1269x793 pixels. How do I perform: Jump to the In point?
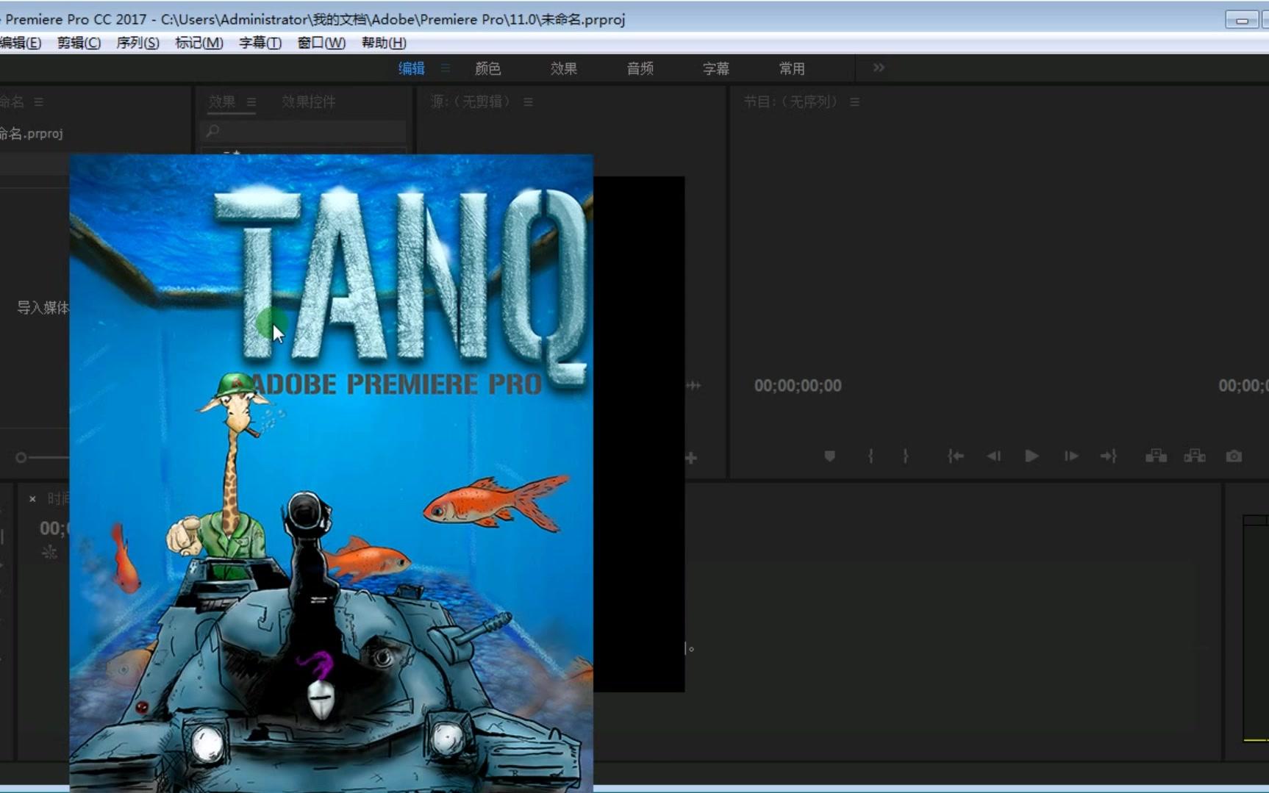(x=955, y=456)
